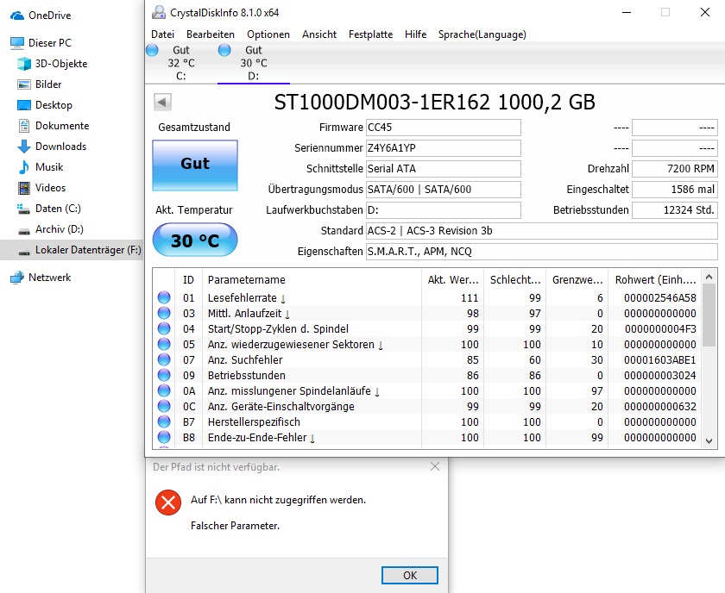
Task: Click the blue status orb for drive D:
Action: coord(224,50)
